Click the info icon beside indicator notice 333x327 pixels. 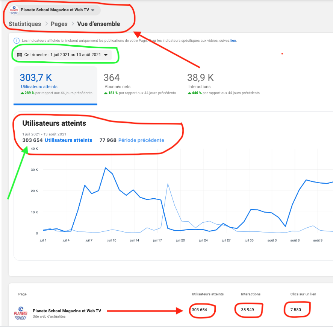[17, 40]
